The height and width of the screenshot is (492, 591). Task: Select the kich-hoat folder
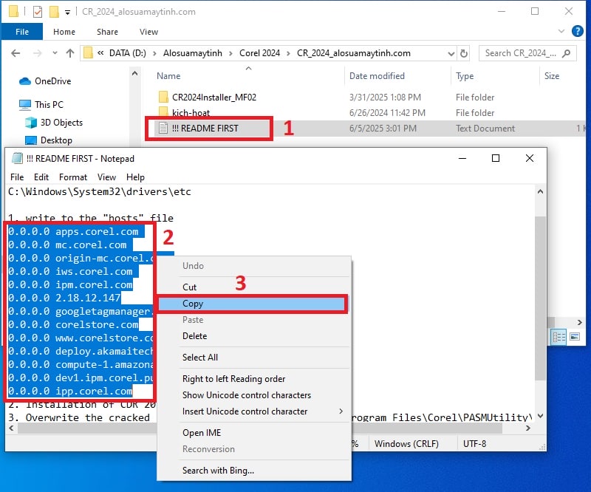click(191, 113)
